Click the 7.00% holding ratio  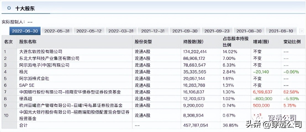point(229,58)
